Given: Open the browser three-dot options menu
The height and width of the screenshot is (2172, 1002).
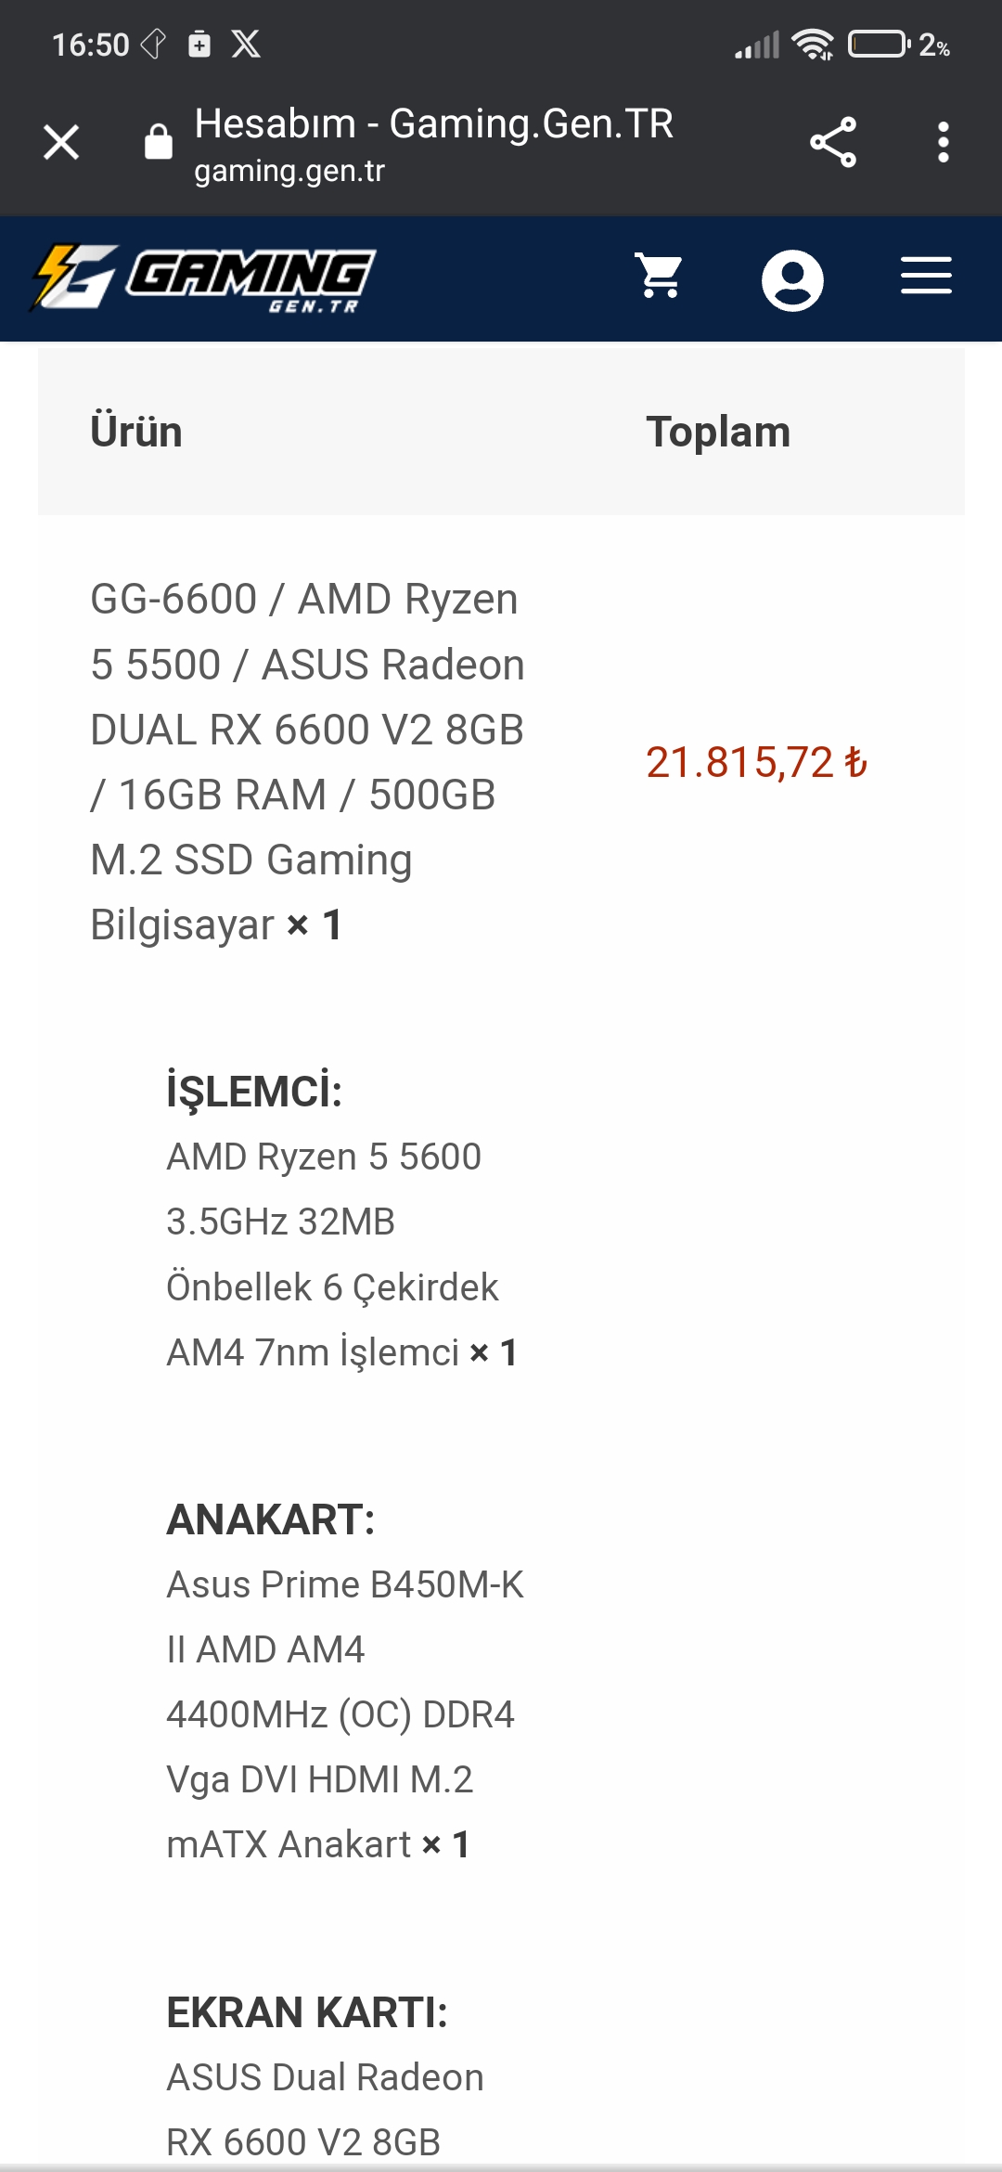Looking at the screenshot, I should [x=943, y=143].
